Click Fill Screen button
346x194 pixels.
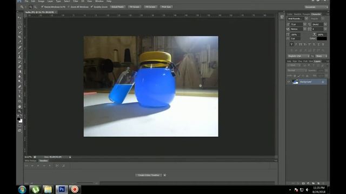150,7
